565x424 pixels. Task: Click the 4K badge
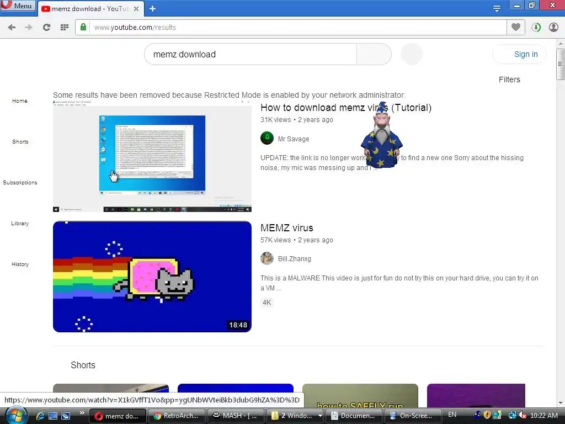click(x=266, y=303)
